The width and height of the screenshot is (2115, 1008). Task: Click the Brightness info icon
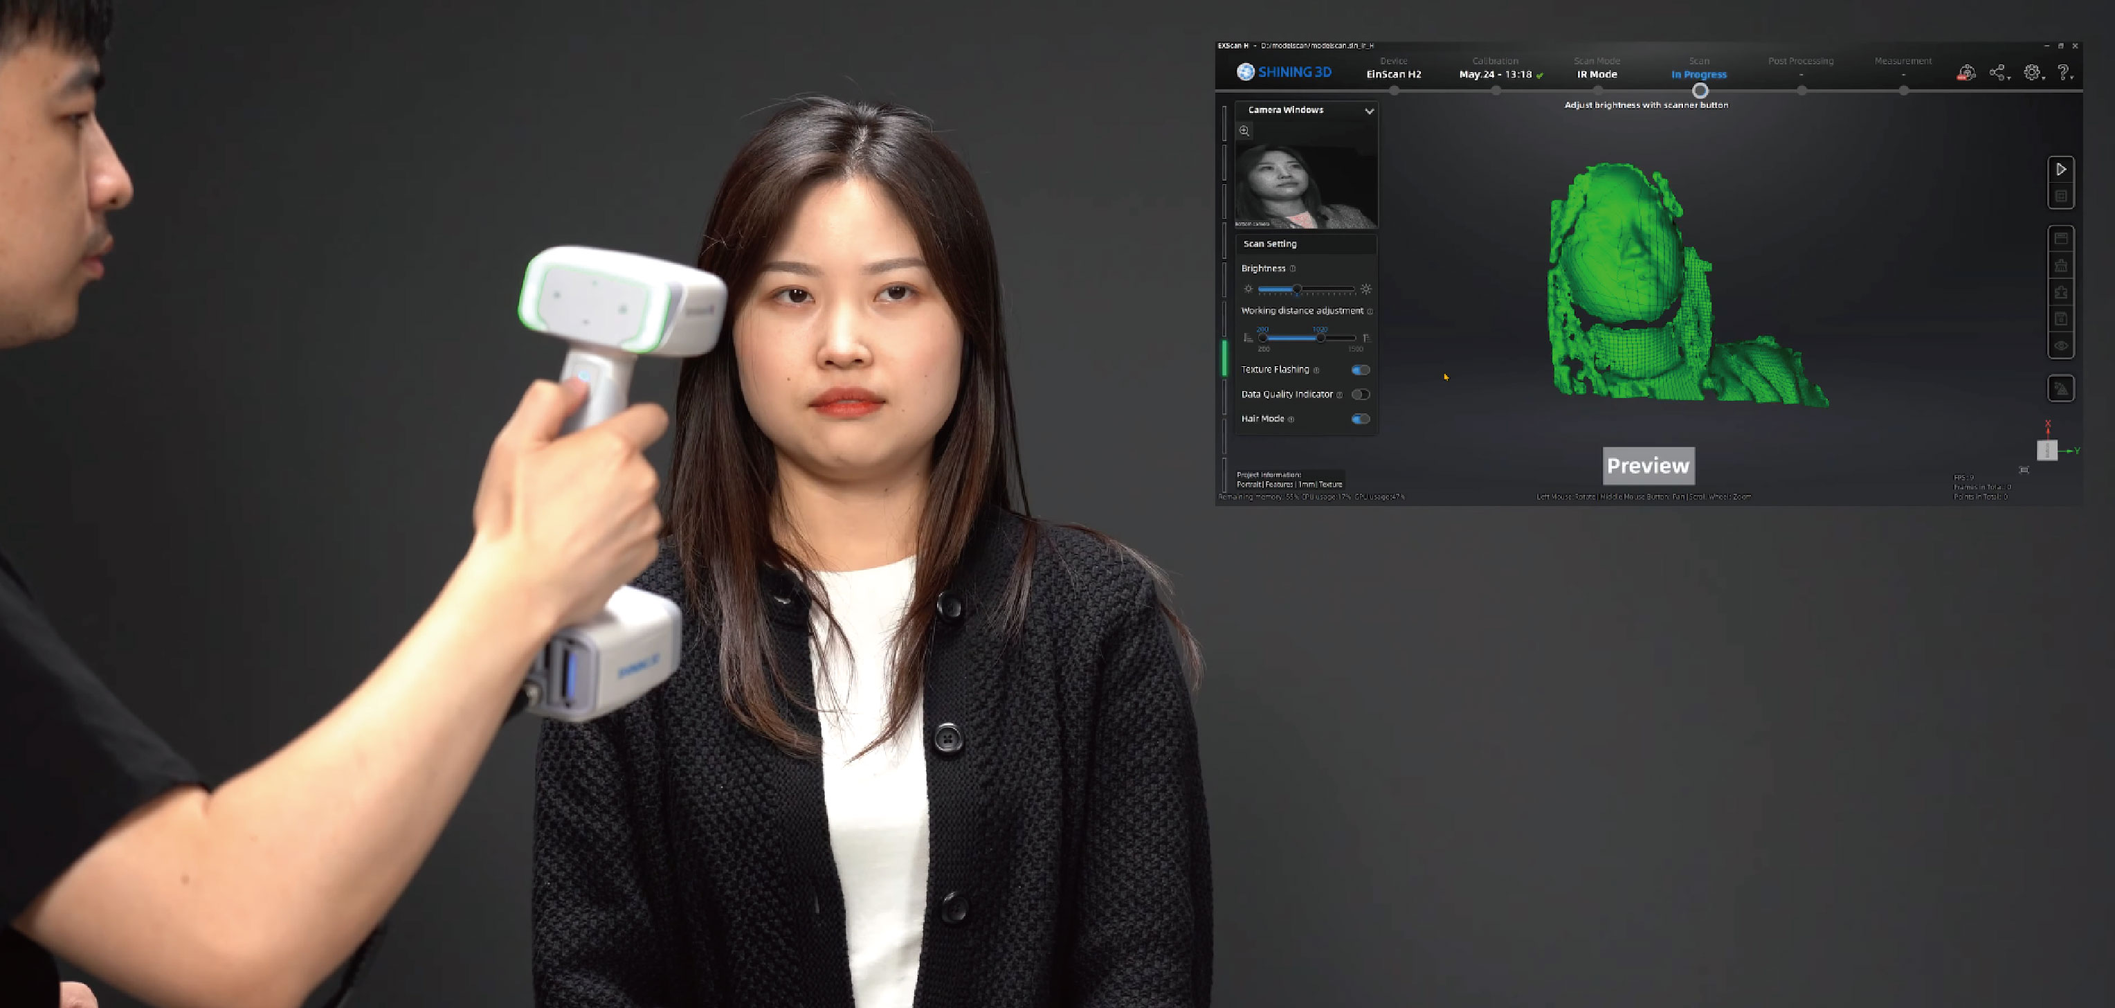pyautogui.click(x=1292, y=269)
